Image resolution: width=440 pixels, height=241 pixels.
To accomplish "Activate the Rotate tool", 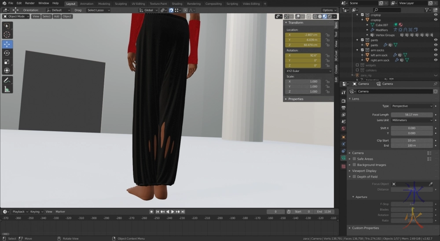I will [x=7, y=53].
